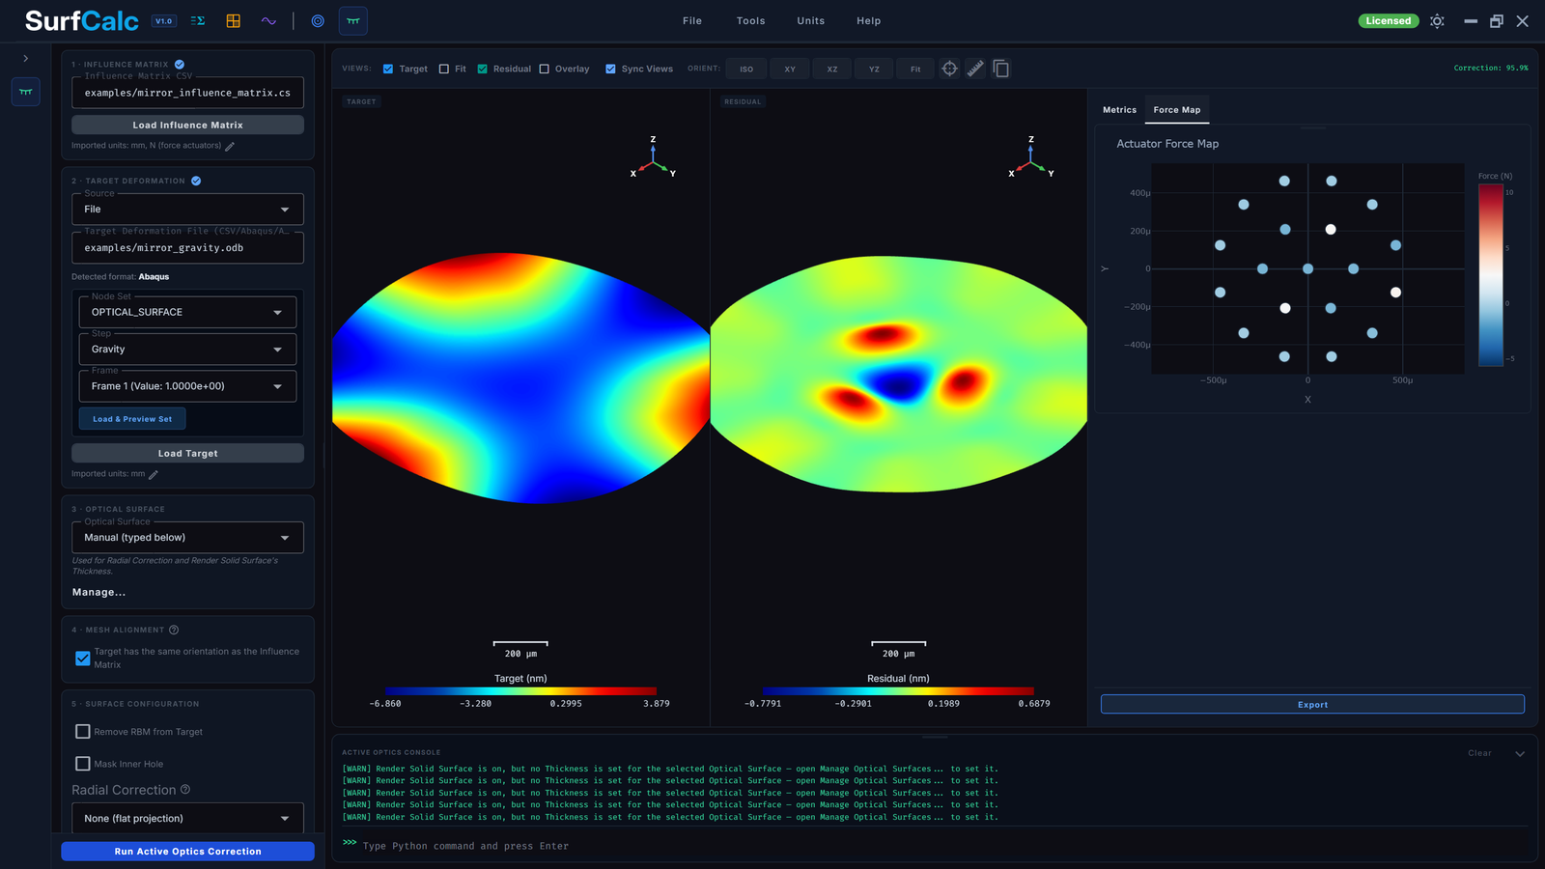Click the Load Target button
This screenshot has height=869, width=1545.
187,453
